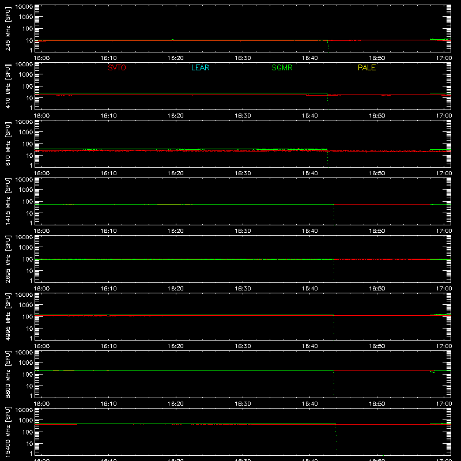Viewport: 461px width, 461px height.
Task: Click 16:20 tick label below 610 MHz panel
Action: (176, 173)
